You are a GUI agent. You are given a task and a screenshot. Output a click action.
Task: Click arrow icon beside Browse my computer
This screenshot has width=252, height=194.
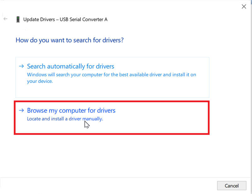point(21,110)
